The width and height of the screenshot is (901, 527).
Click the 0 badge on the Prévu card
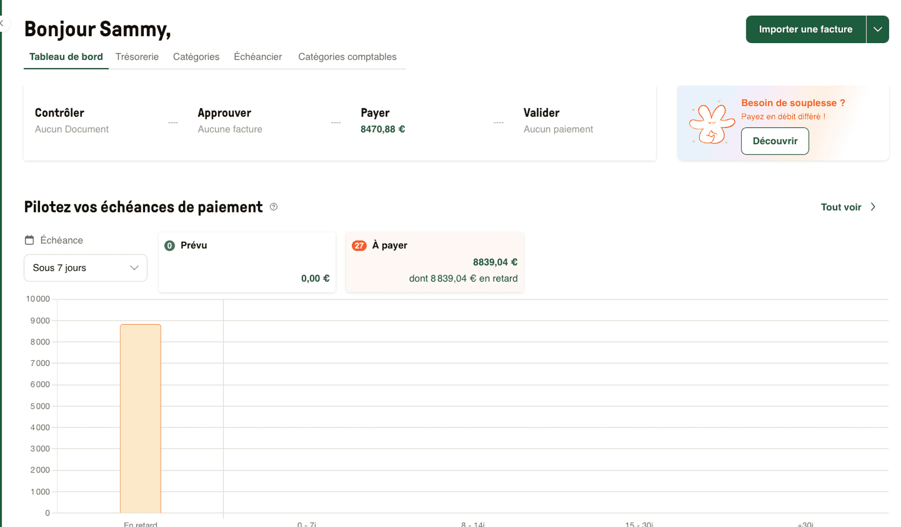point(169,245)
